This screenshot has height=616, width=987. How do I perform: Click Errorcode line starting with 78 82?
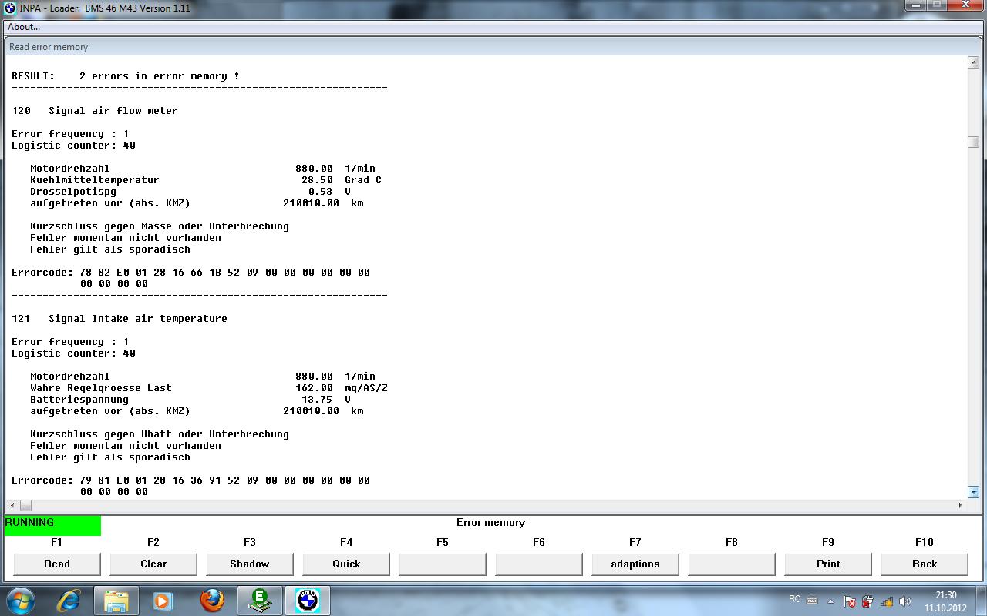click(x=190, y=273)
